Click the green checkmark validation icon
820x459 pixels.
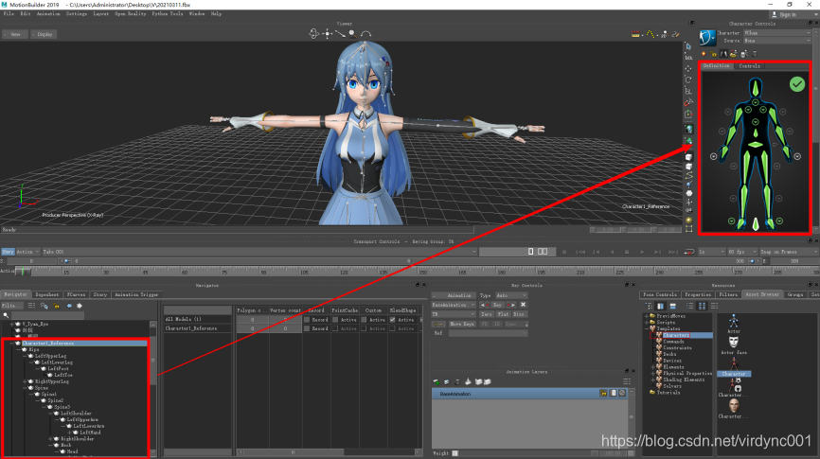point(797,84)
